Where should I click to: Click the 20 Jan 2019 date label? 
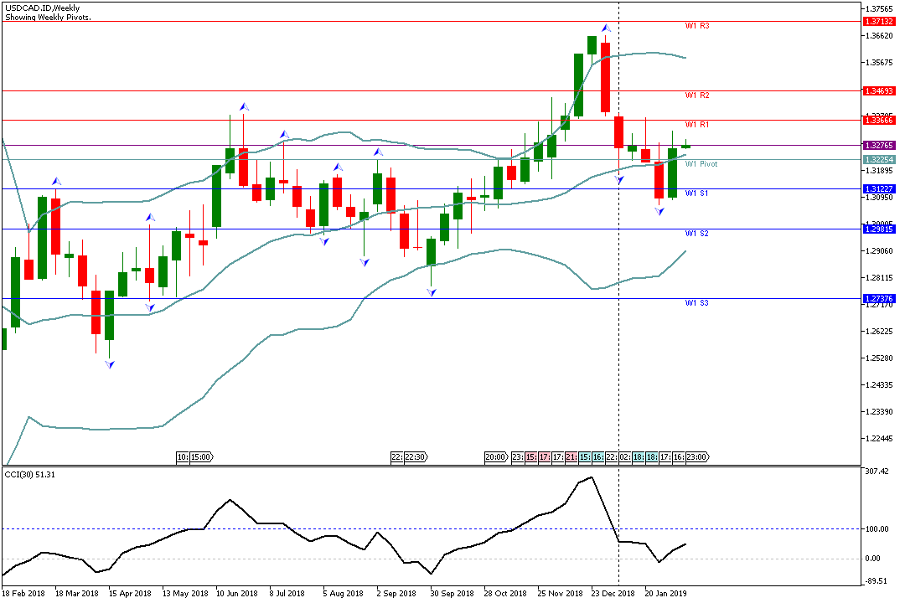pyautogui.click(x=665, y=593)
